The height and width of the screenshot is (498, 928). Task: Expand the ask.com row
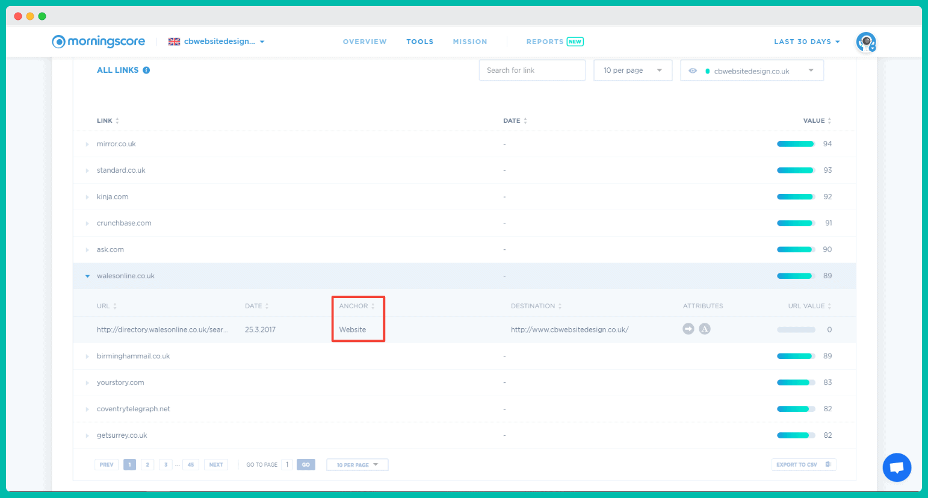pyautogui.click(x=87, y=250)
